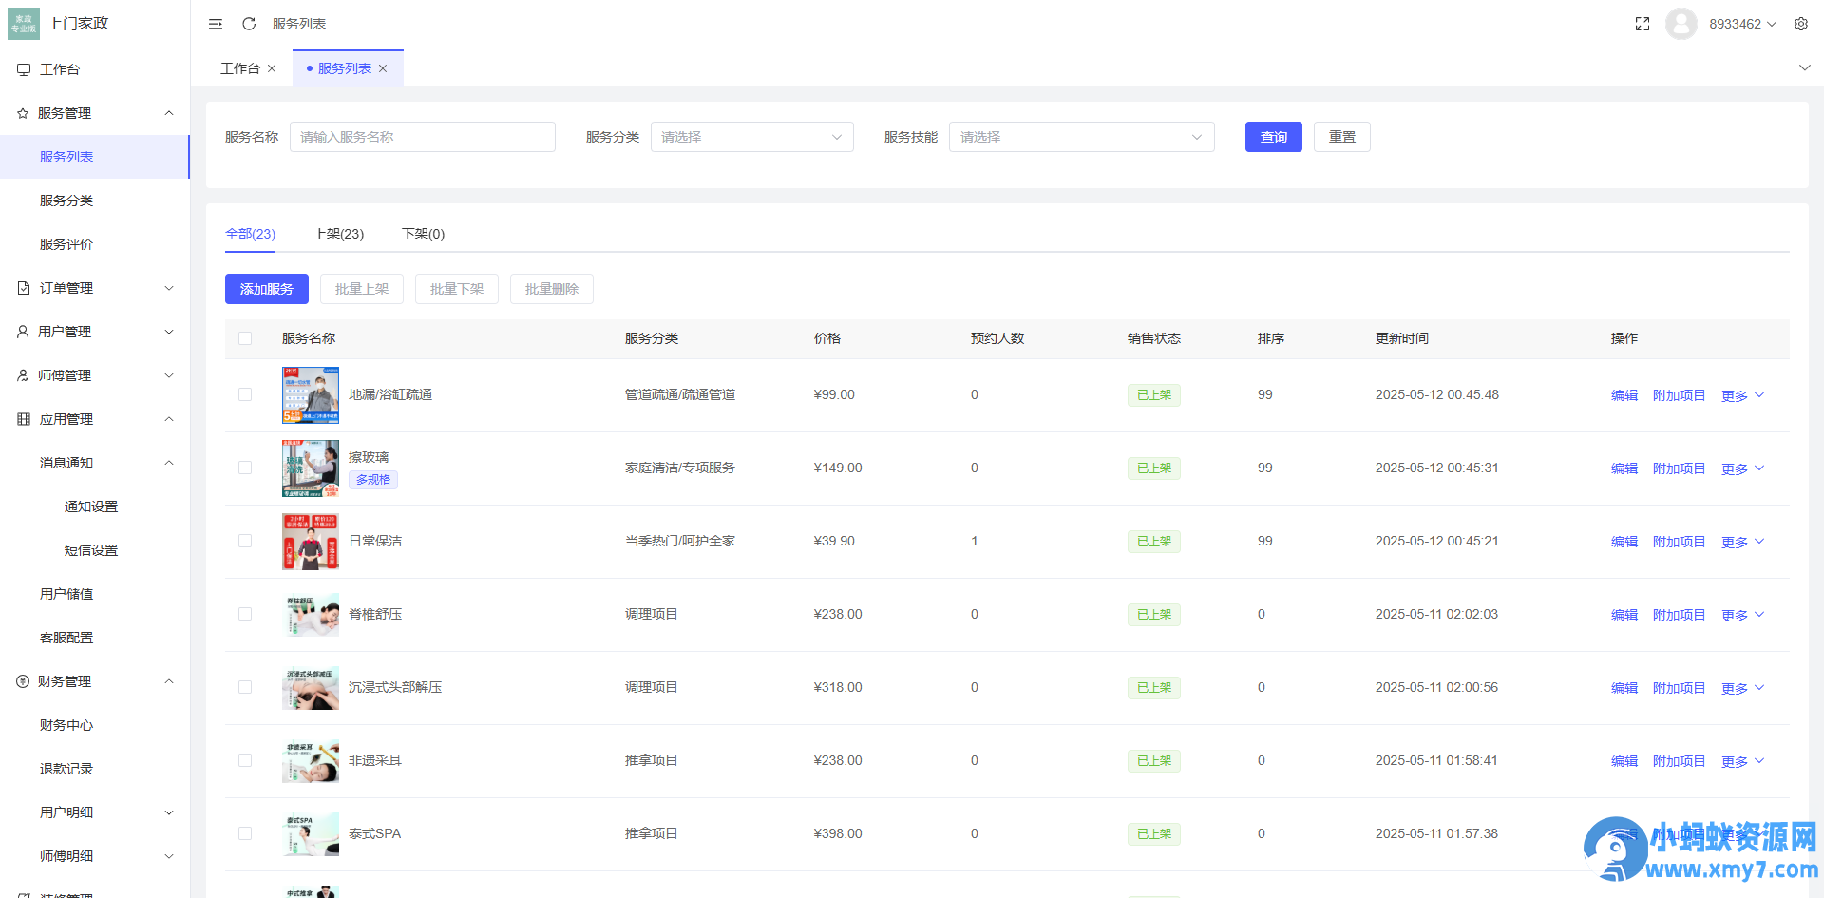
Task: Click the user avatar
Action: tap(1681, 24)
